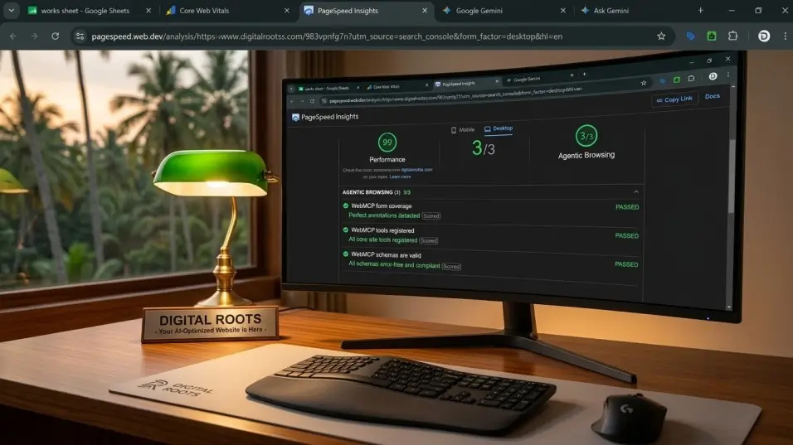Open WebMCP schemas are valid audit row
Viewport: 793px width, 445px height.
[x=490, y=259]
